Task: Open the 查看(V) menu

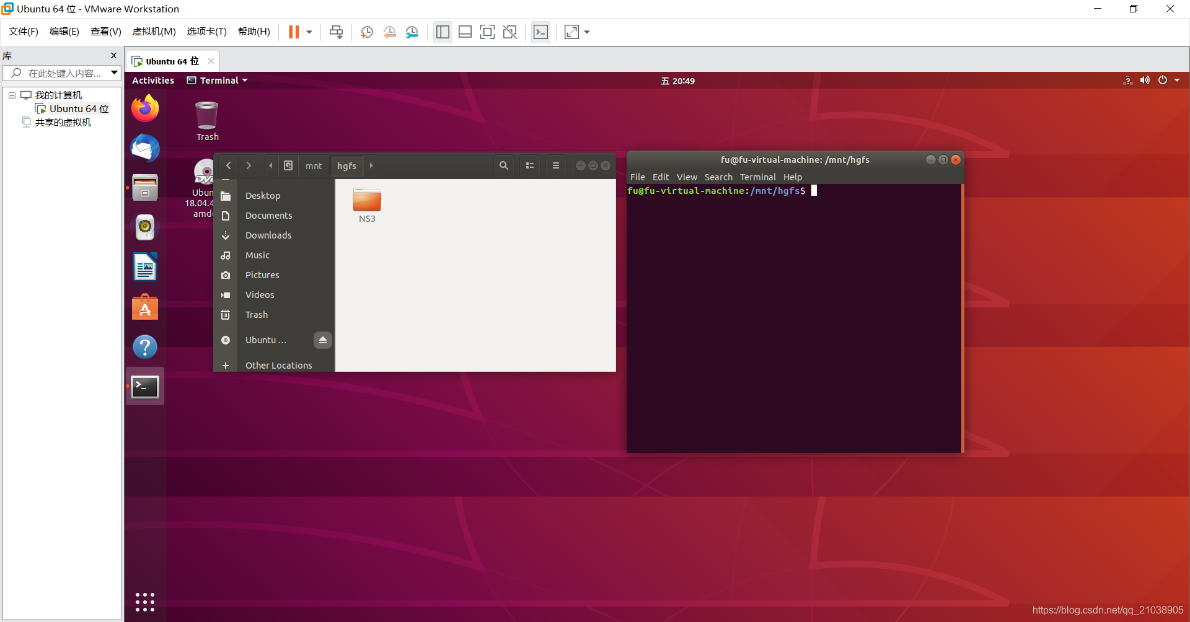Action: pos(105,32)
